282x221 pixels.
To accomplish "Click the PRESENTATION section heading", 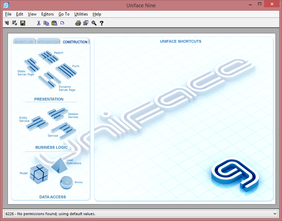I will [49, 99].
